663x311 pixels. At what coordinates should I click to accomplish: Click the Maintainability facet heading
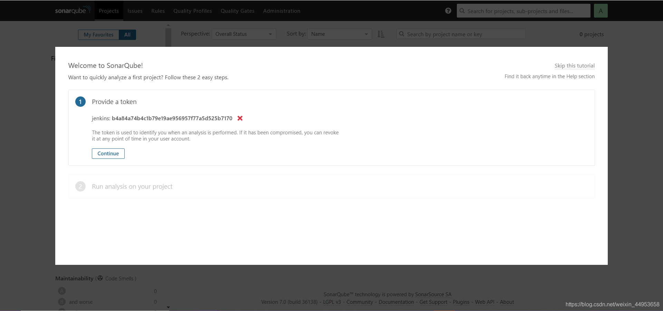tap(74, 278)
